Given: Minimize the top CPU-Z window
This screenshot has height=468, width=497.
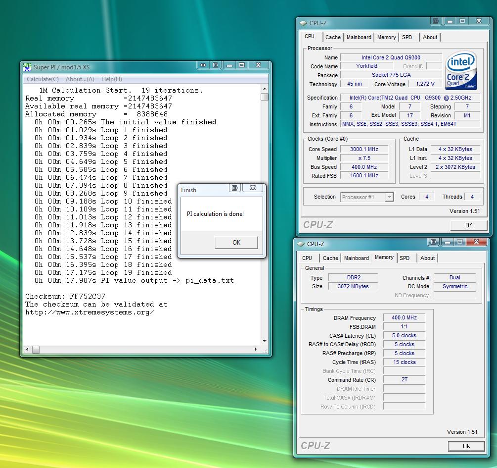Looking at the screenshot, I should click(x=450, y=21).
